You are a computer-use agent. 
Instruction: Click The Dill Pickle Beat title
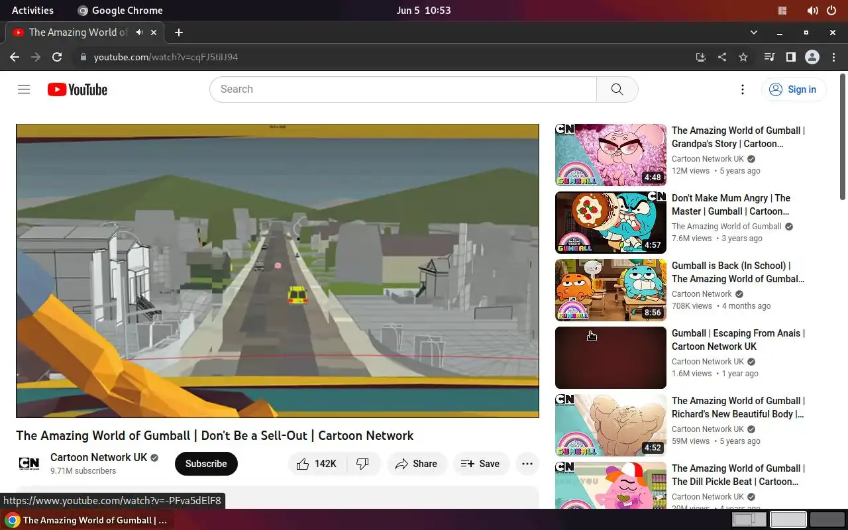(738, 475)
